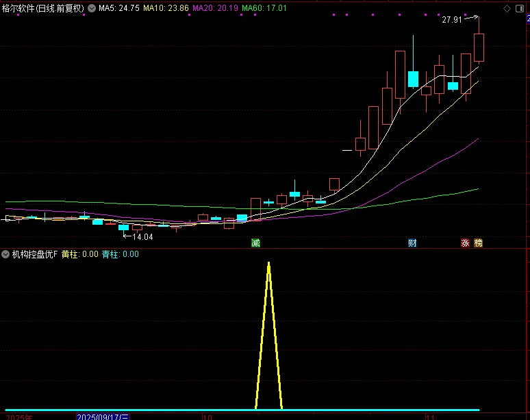Click the yellow spike peak in indicator panel

click(x=268, y=263)
